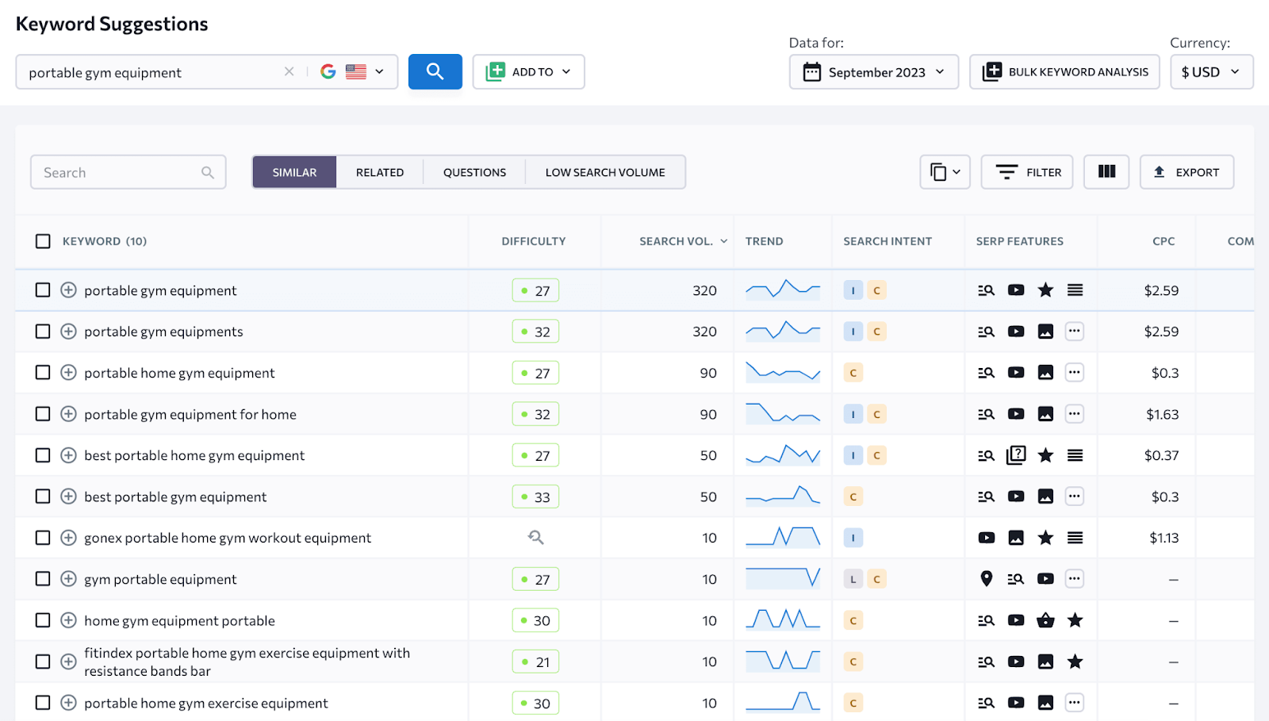The width and height of the screenshot is (1269, 721).
Task: Click the YouTube SERP icon for portable gym equipment
Action: (x=1016, y=290)
